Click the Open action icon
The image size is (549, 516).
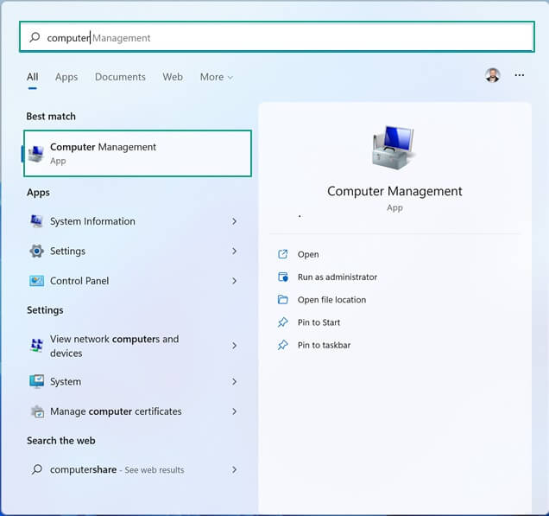point(282,254)
